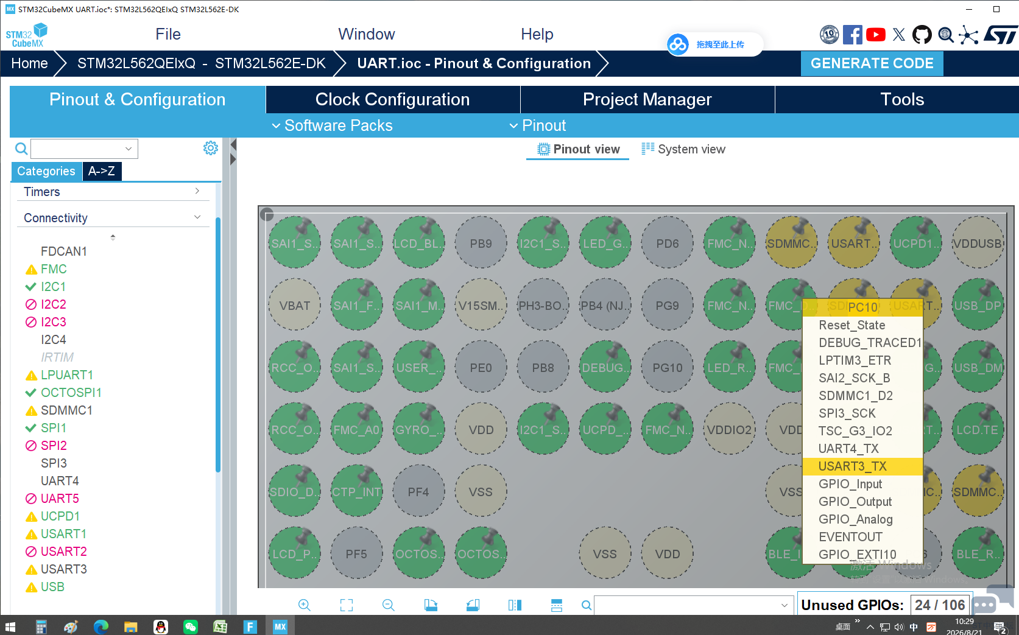Viewport: 1019px width, 635px height.
Task: Open the File menu
Action: click(x=168, y=34)
